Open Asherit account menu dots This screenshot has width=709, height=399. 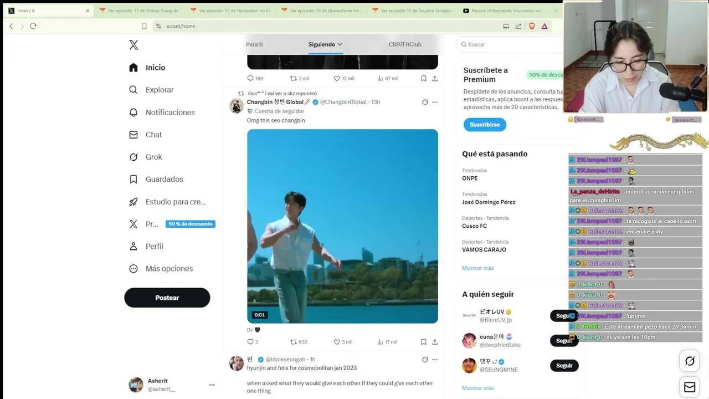click(212, 385)
